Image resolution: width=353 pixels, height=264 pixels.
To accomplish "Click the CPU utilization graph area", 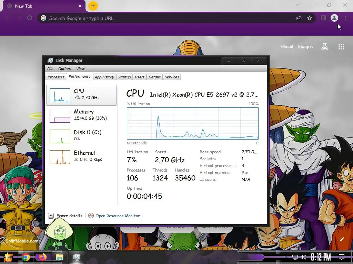I will pyautogui.click(x=193, y=123).
